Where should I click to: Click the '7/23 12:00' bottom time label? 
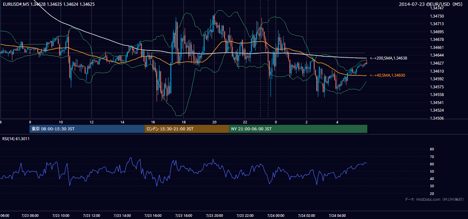pos(92,216)
